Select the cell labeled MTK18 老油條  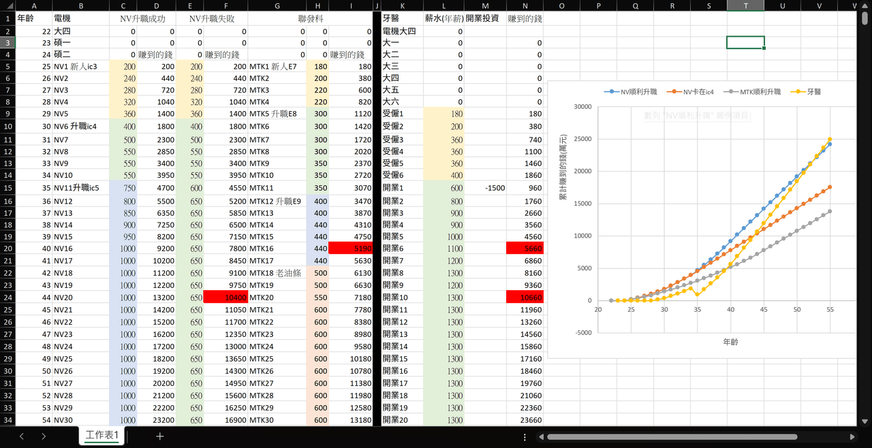(x=277, y=273)
